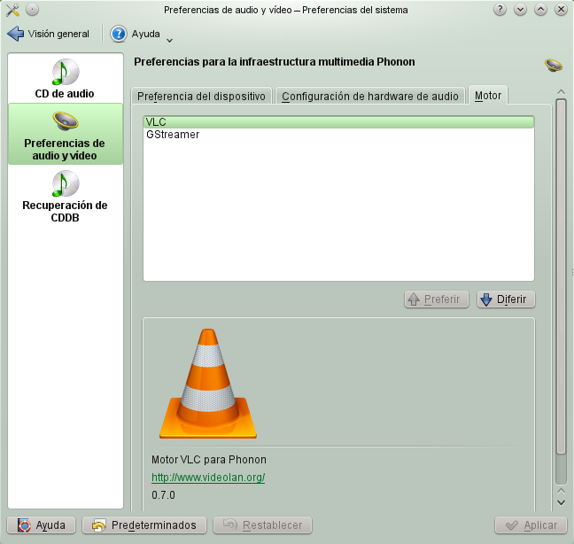Screen dimensions: 574x544
Task: Expand the toolbar Ayuda dropdown arrow
Action: pos(169,40)
